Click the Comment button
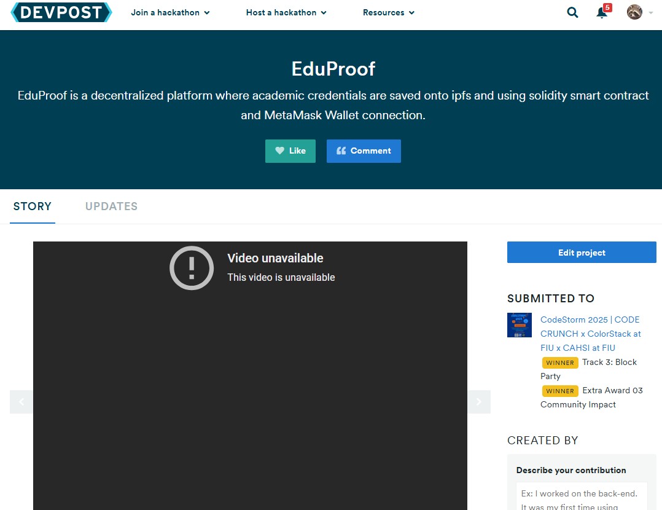 point(364,151)
